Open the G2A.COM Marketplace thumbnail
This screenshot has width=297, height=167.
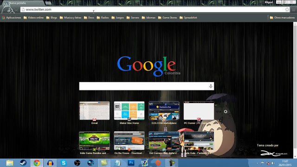tap(164, 110)
